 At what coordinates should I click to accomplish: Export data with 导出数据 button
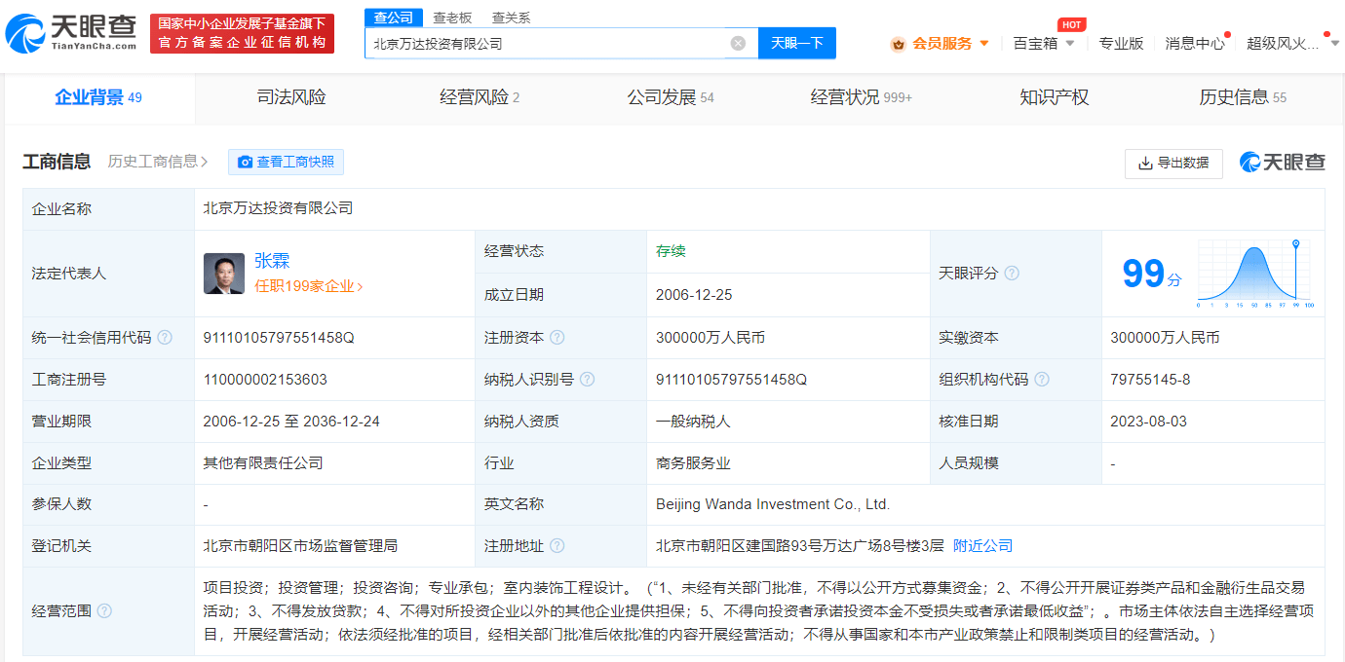pos(1173,164)
